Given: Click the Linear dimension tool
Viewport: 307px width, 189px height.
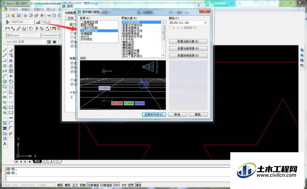Looking at the screenshot, I should 7,29.
